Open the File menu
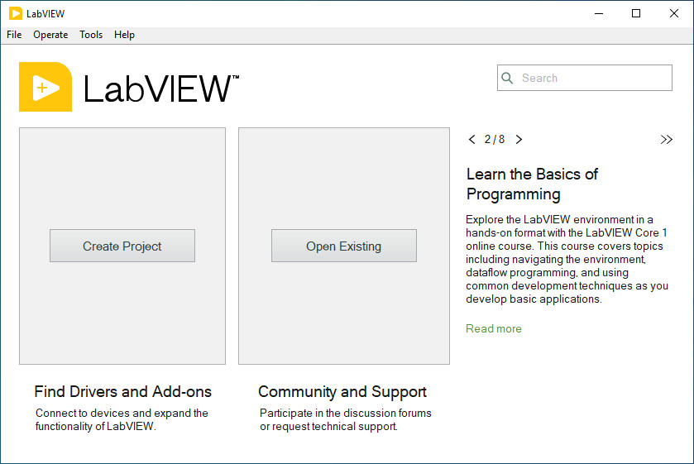 coord(14,35)
